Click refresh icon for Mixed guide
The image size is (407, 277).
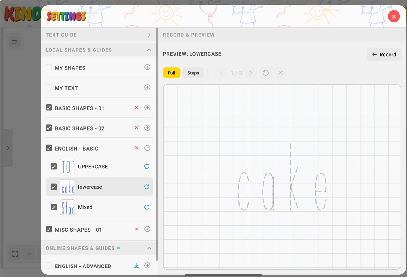pos(147,207)
